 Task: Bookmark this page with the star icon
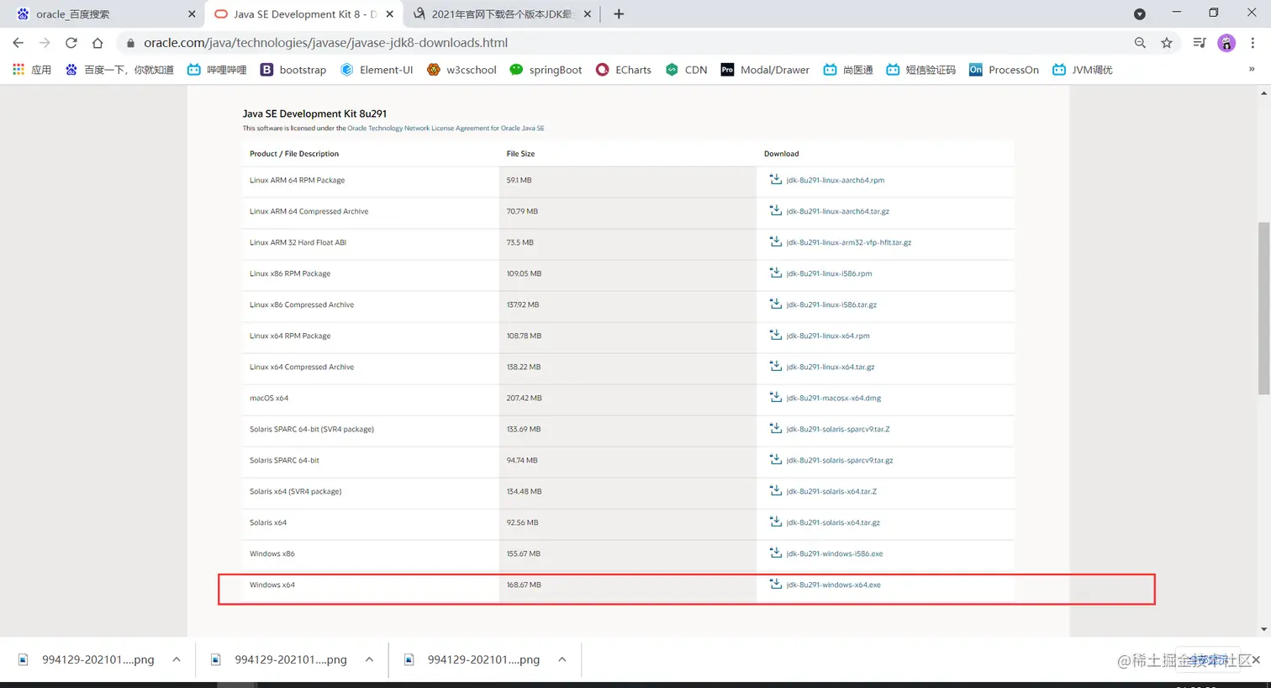[x=1167, y=43]
